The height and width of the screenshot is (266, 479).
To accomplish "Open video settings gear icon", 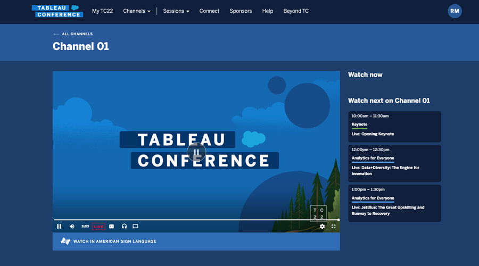I will coord(322,226).
